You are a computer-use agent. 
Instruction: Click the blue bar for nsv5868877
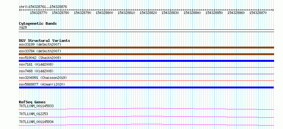[x=146, y=87]
